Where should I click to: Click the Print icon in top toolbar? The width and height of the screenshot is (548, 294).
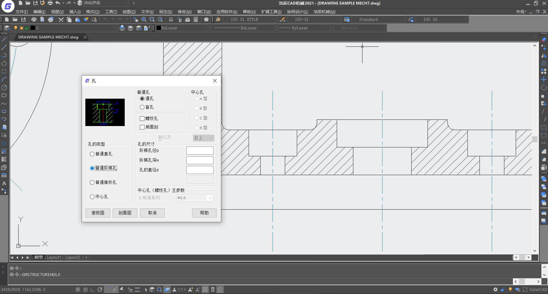pos(34,19)
